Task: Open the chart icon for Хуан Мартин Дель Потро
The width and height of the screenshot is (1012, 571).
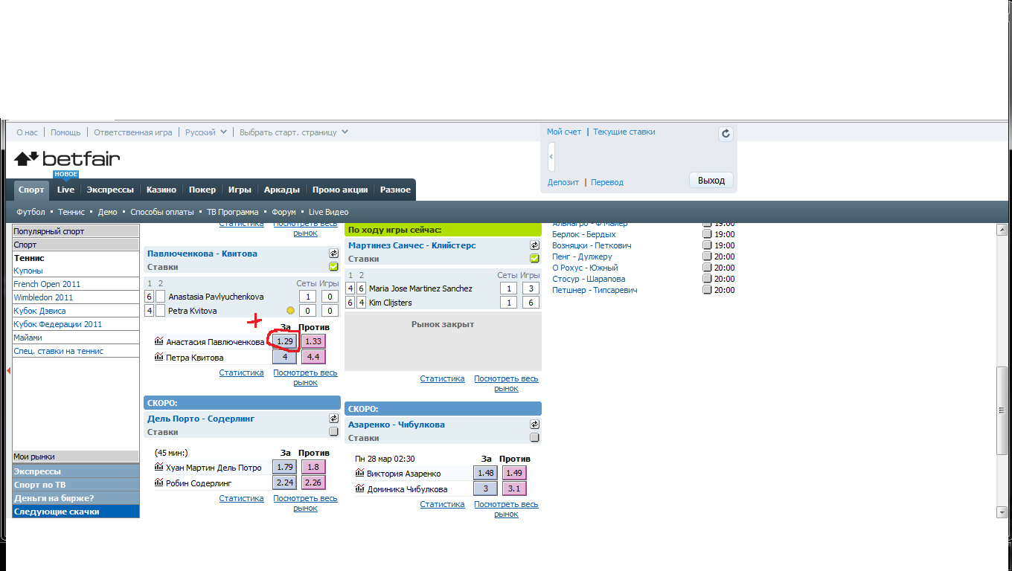Action: click(158, 467)
